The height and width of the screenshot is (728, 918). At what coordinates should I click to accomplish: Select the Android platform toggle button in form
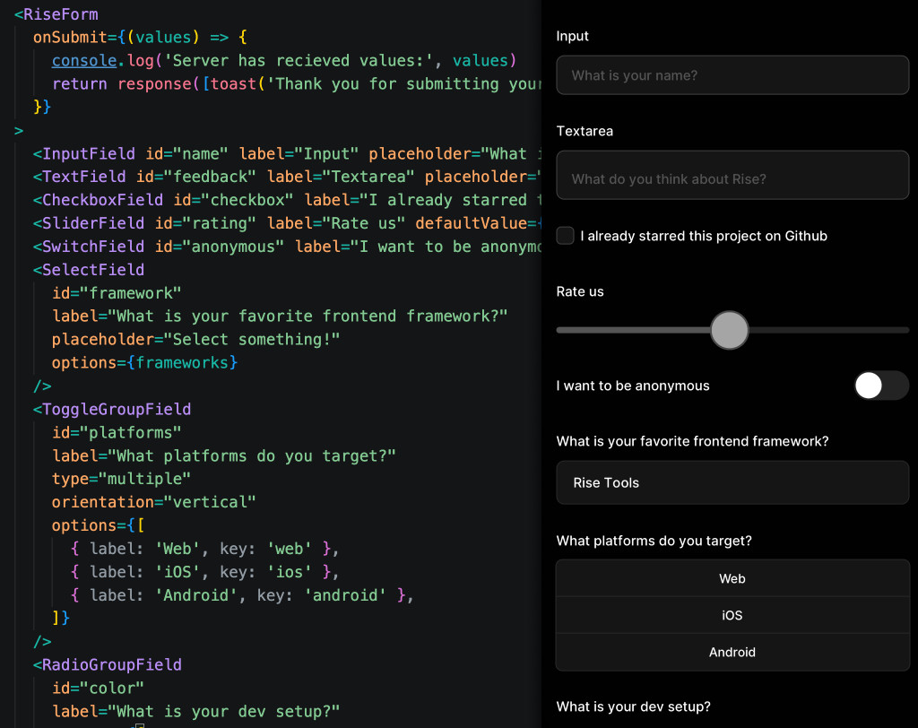[732, 653]
